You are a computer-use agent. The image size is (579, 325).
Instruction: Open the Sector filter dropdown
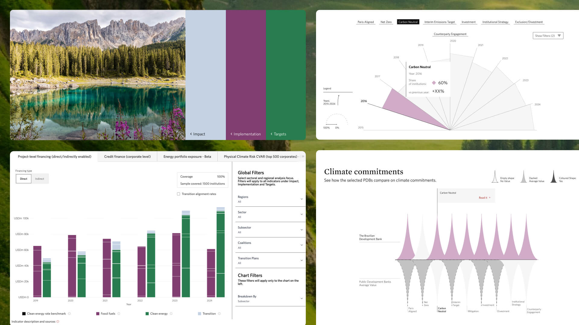click(302, 214)
